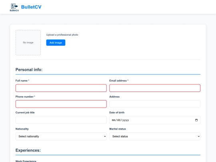This screenshot has height=162, width=216.
Task: Click the BulletCV logo icon
Action: tap(14, 7)
